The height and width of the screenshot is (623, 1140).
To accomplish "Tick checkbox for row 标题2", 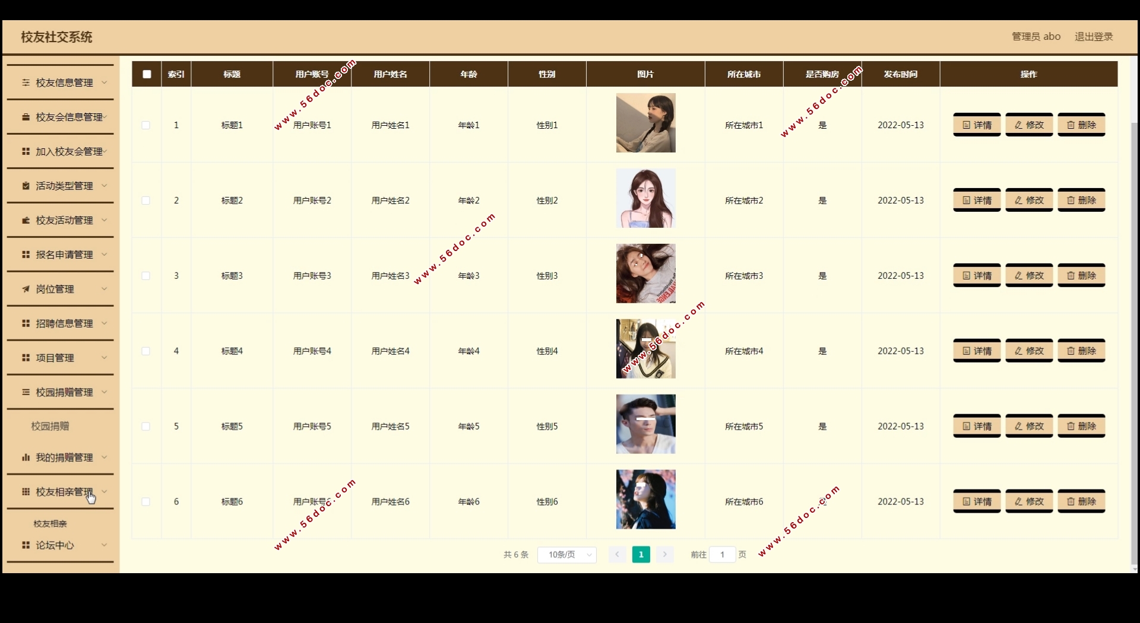I will pyautogui.click(x=145, y=201).
